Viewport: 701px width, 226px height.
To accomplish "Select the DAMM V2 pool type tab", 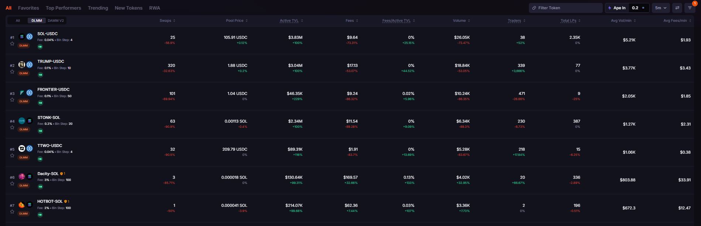I will click(x=56, y=21).
